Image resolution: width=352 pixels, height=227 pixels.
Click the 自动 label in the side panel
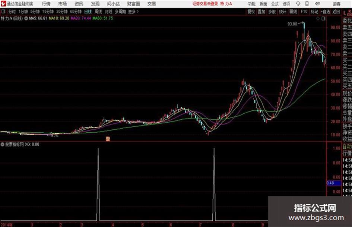[x=347, y=147]
